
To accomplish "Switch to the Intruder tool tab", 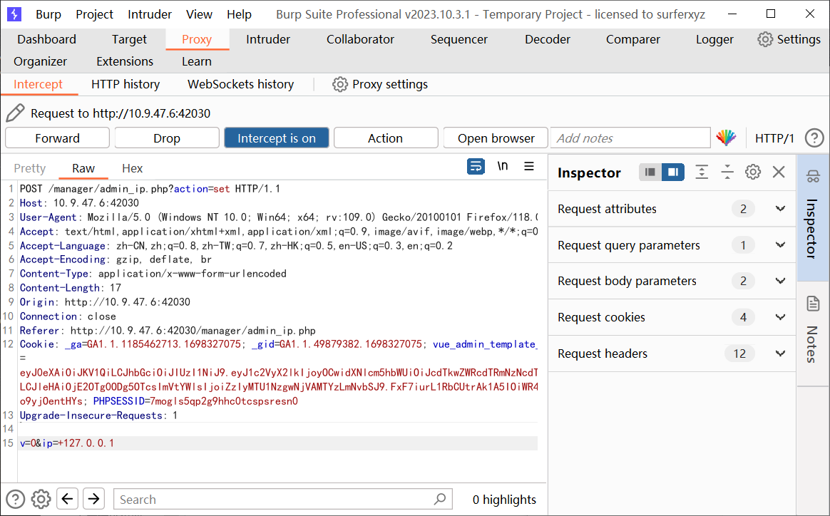I will (x=268, y=39).
